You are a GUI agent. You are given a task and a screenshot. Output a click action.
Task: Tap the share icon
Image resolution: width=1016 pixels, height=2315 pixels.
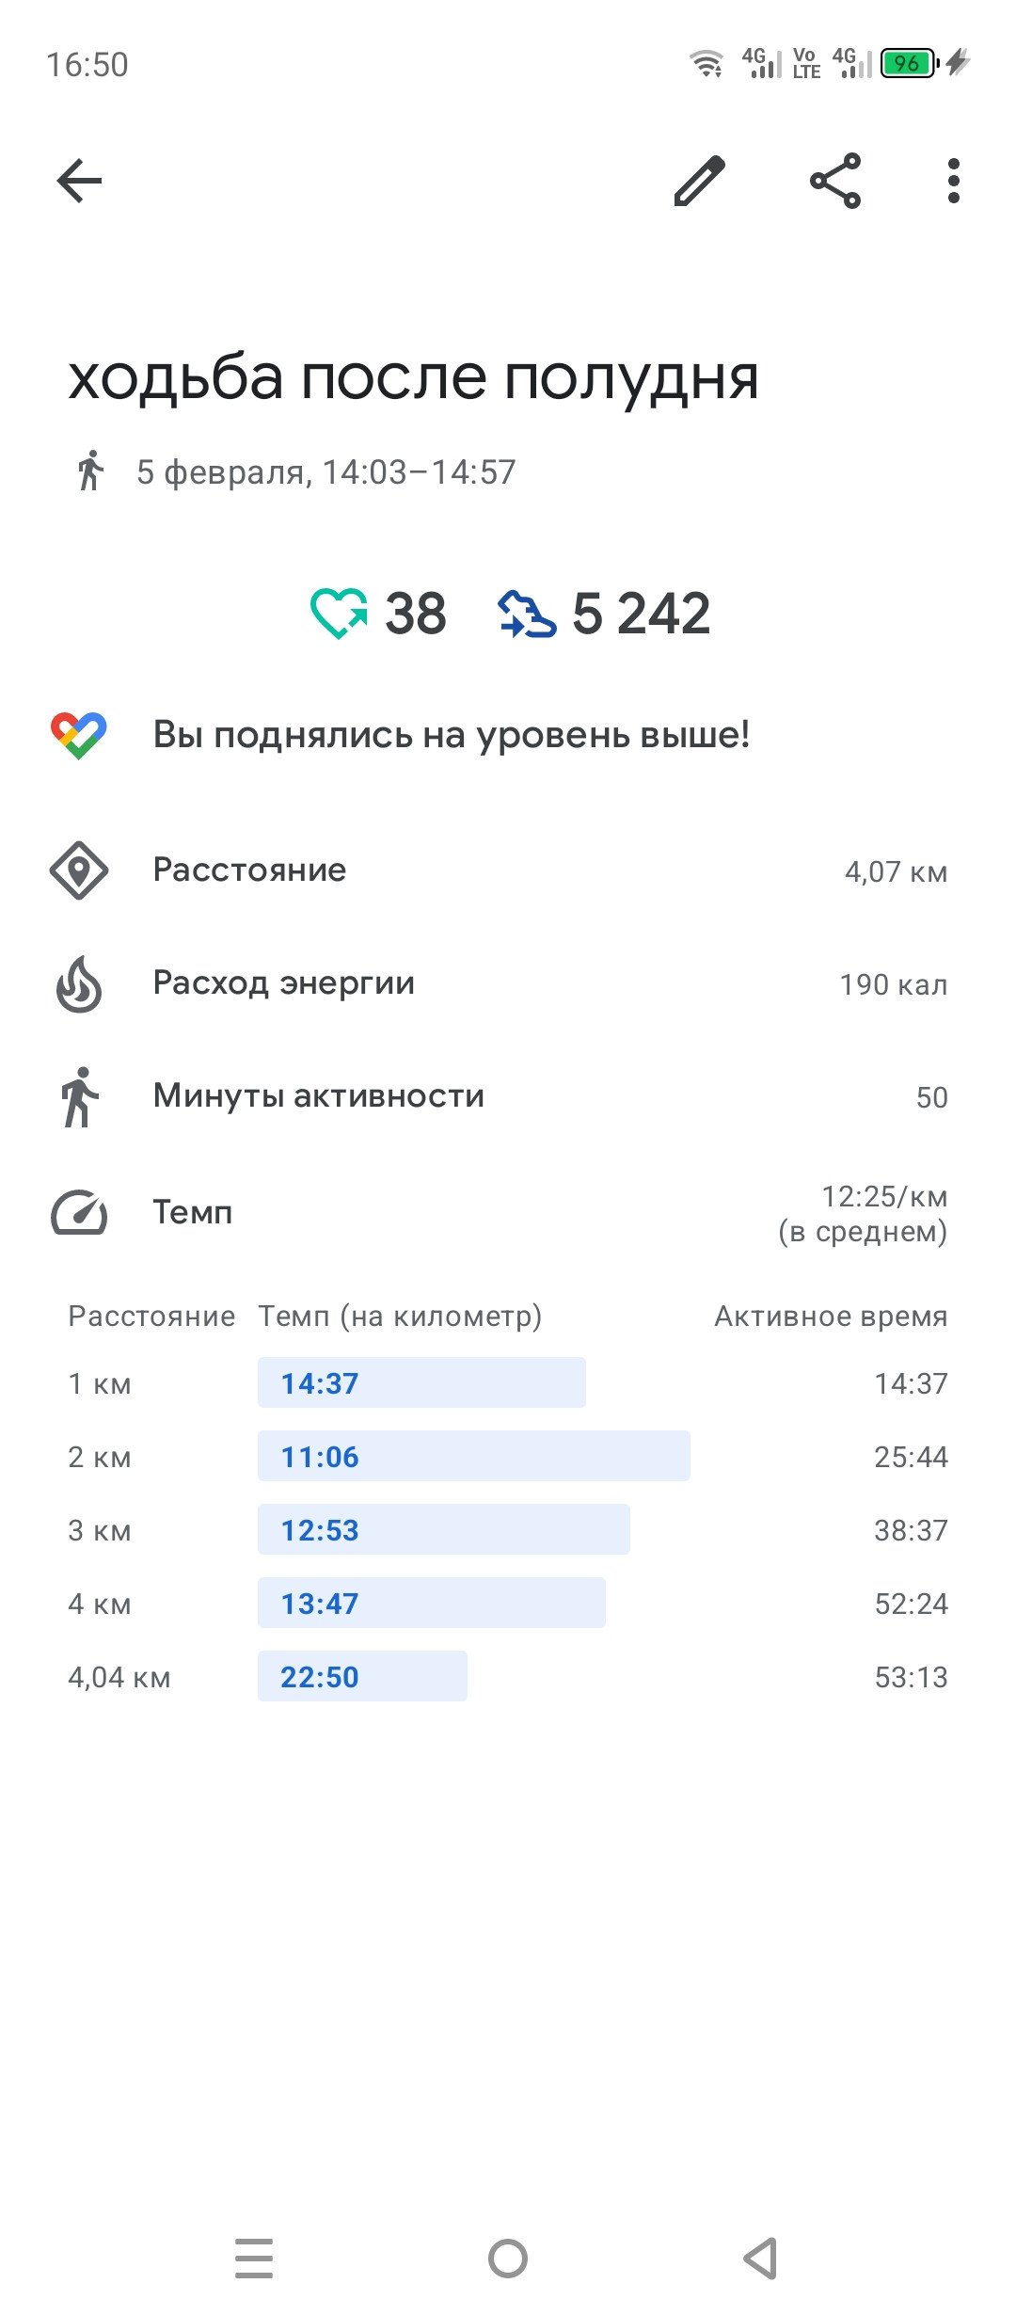(x=835, y=181)
